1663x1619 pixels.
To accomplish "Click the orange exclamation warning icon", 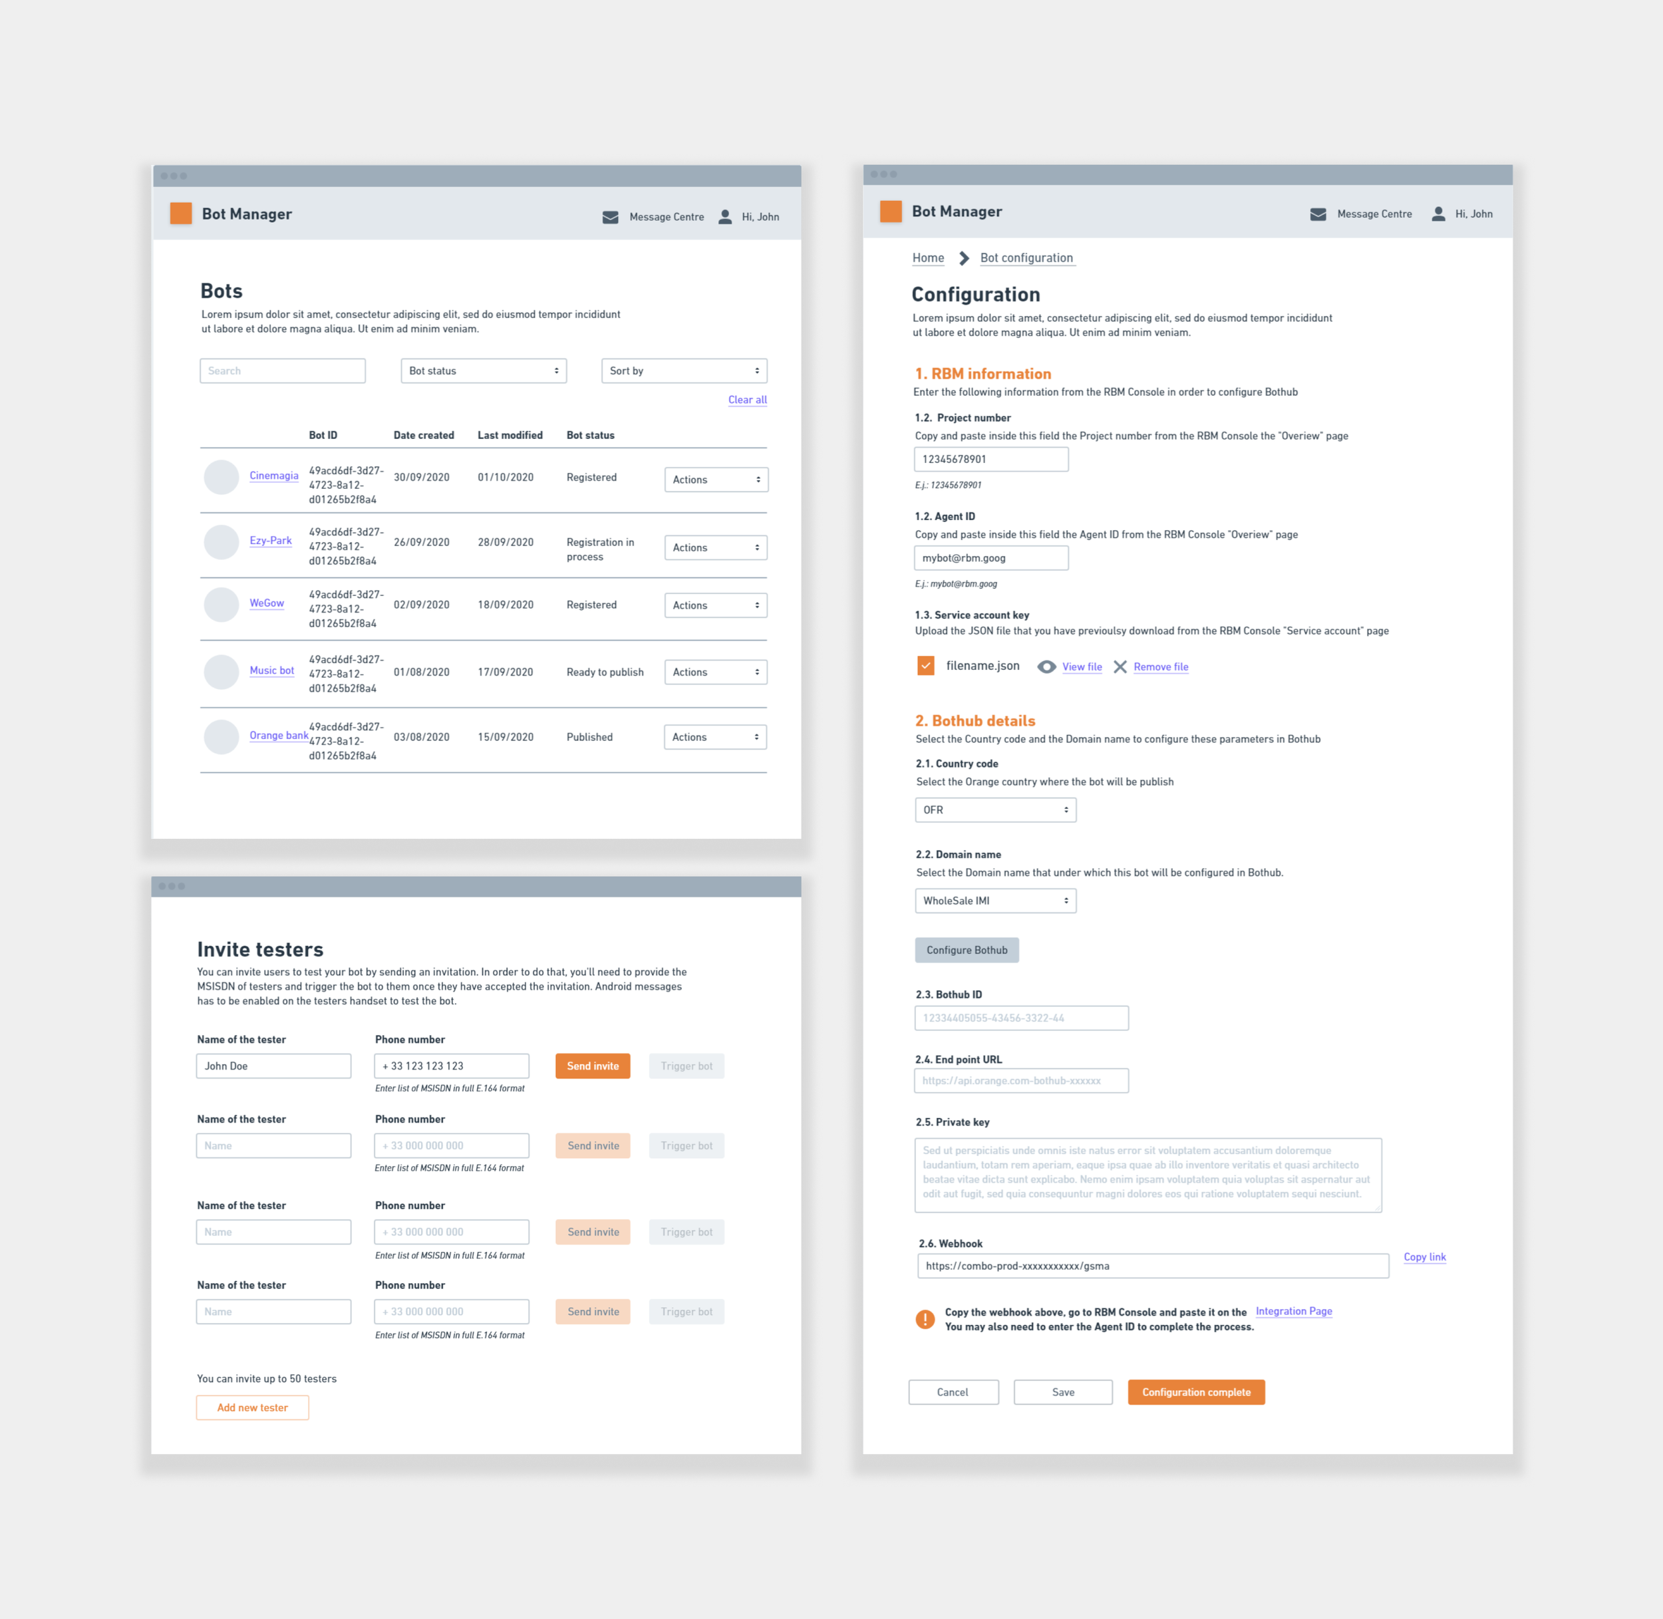I will coord(925,1319).
